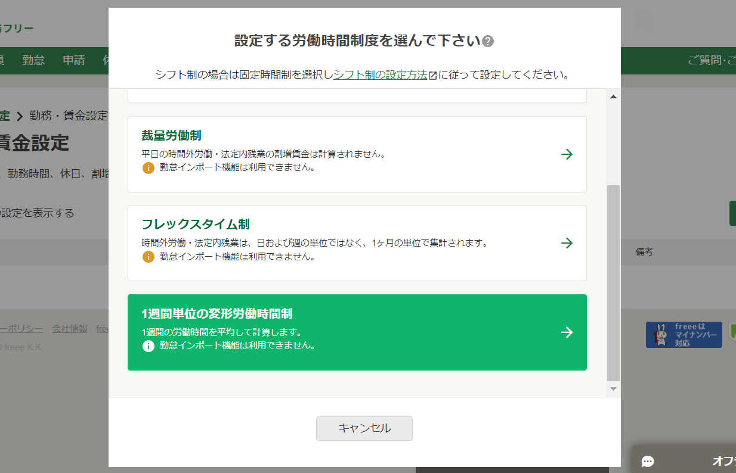Click the green arrow on the 裁量労働制 card
This screenshot has width=736, height=473.
coord(567,154)
